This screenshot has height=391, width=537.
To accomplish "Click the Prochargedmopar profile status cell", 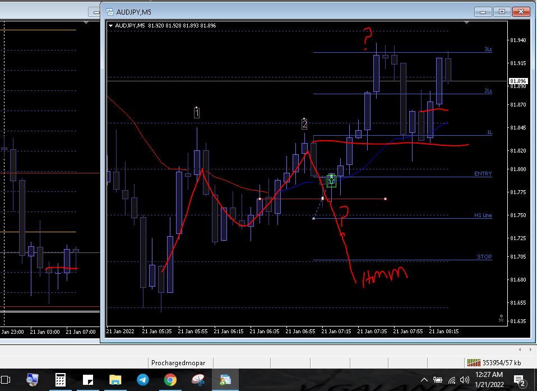I will tap(178, 362).
